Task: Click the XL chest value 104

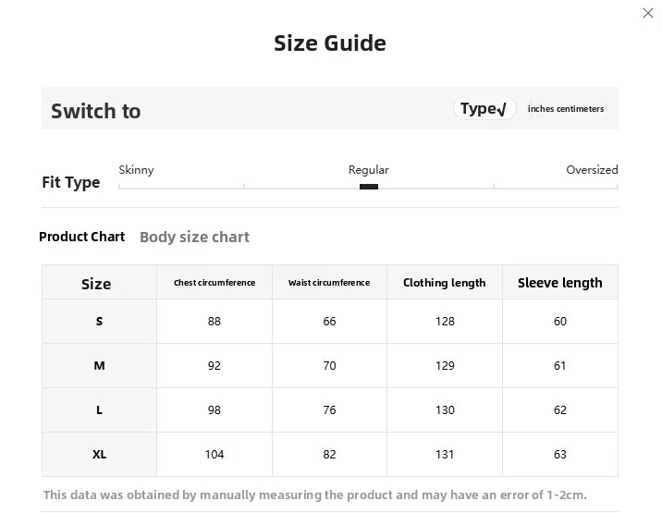Action: pyautogui.click(x=215, y=455)
